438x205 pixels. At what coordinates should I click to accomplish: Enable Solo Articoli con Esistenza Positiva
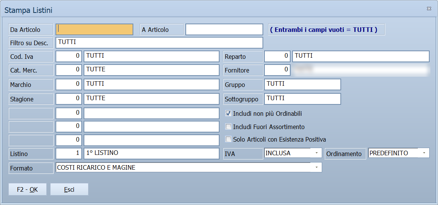point(229,139)
